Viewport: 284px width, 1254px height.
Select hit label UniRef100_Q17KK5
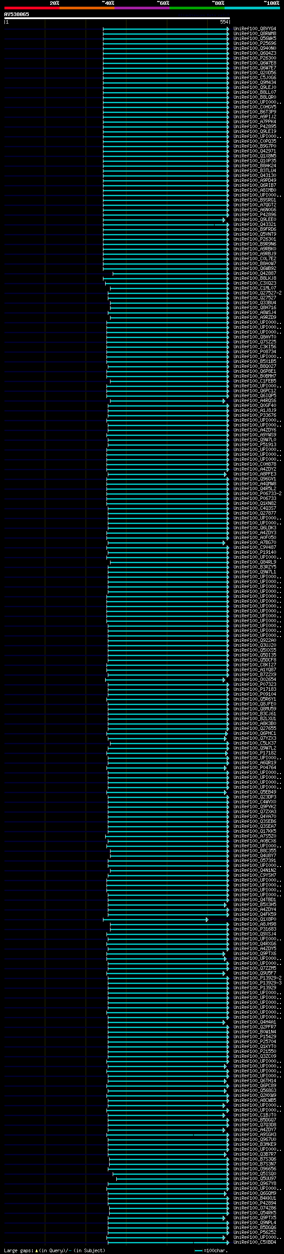click(255, 831)
